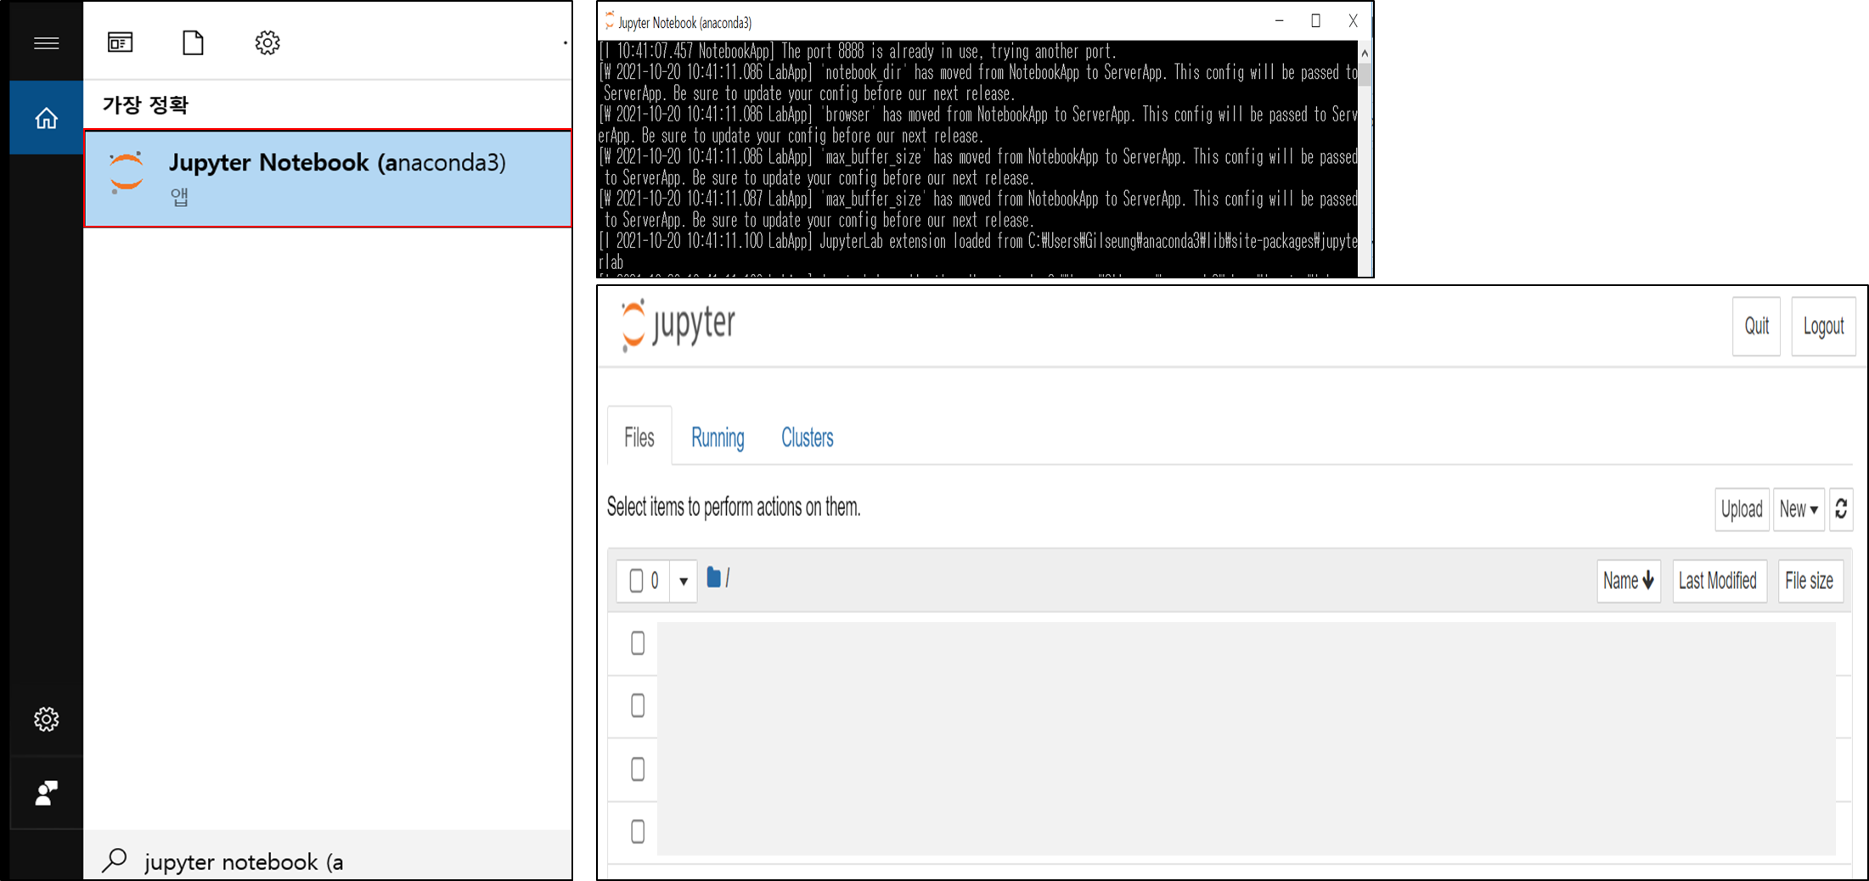Open Settings gear in left sidebar
This screenshot has width=1869, height=881.
click(x=46, y=719)
